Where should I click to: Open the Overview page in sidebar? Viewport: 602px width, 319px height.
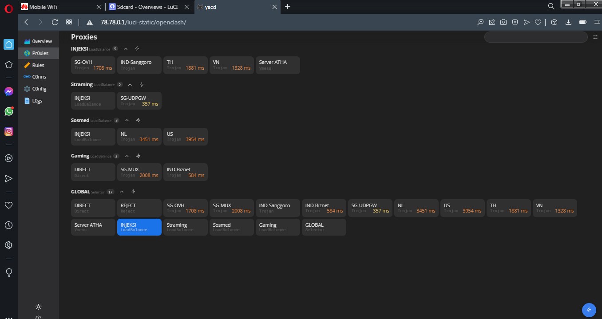pos(38,41)
